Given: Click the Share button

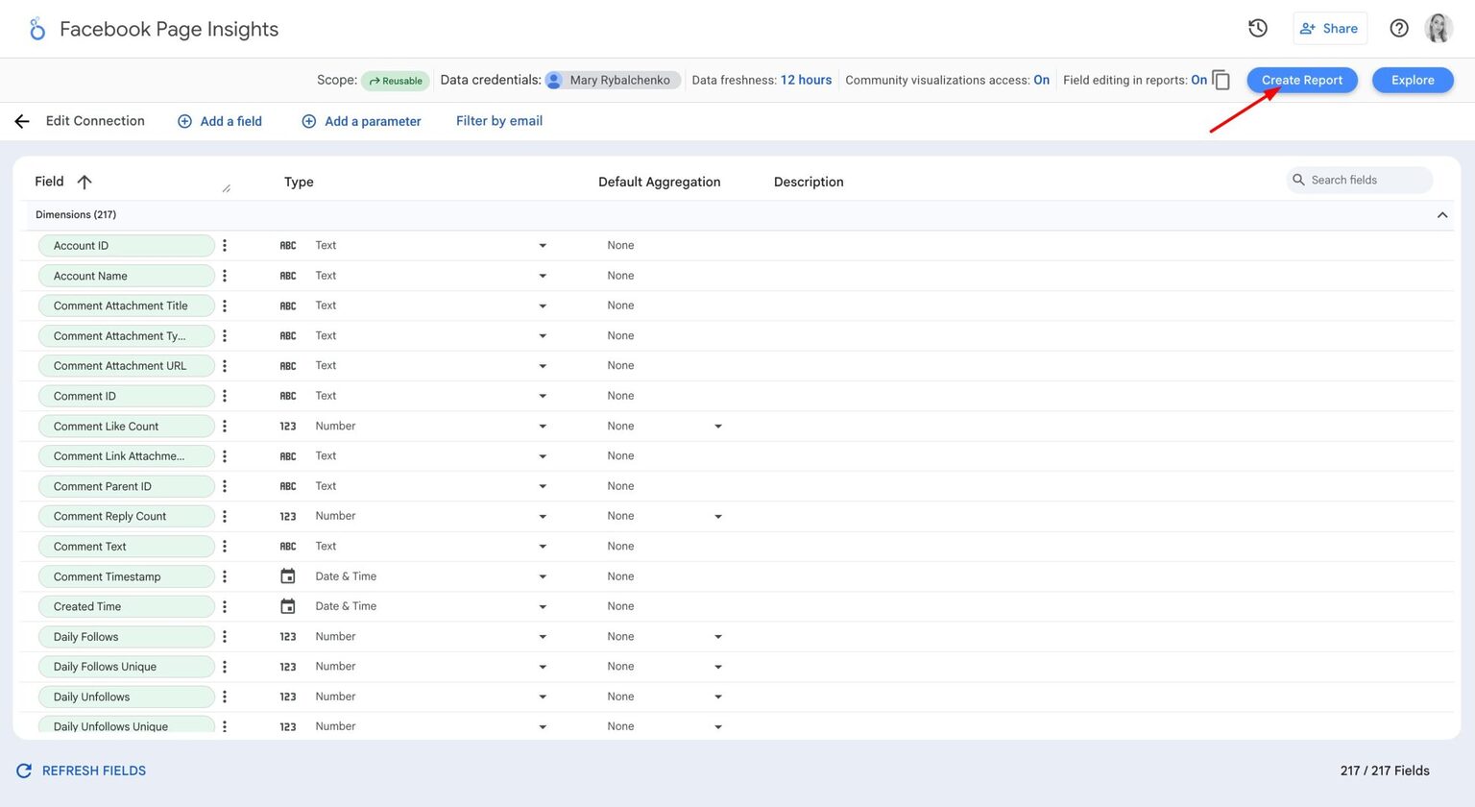Looking at the screenshot, I should point(1330,29).
